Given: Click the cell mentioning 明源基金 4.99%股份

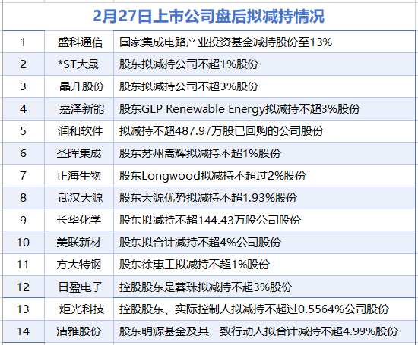Looking at the screenshot, I should tap(264, 331).
